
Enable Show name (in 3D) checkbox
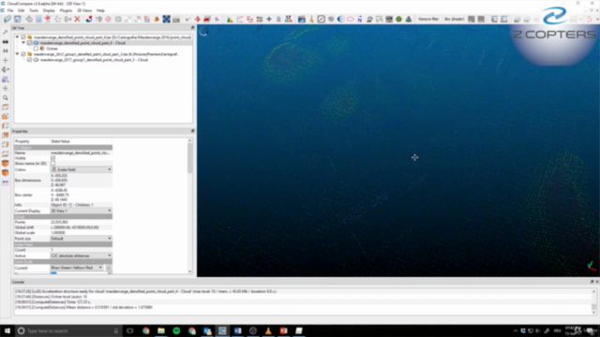point(52,164)
